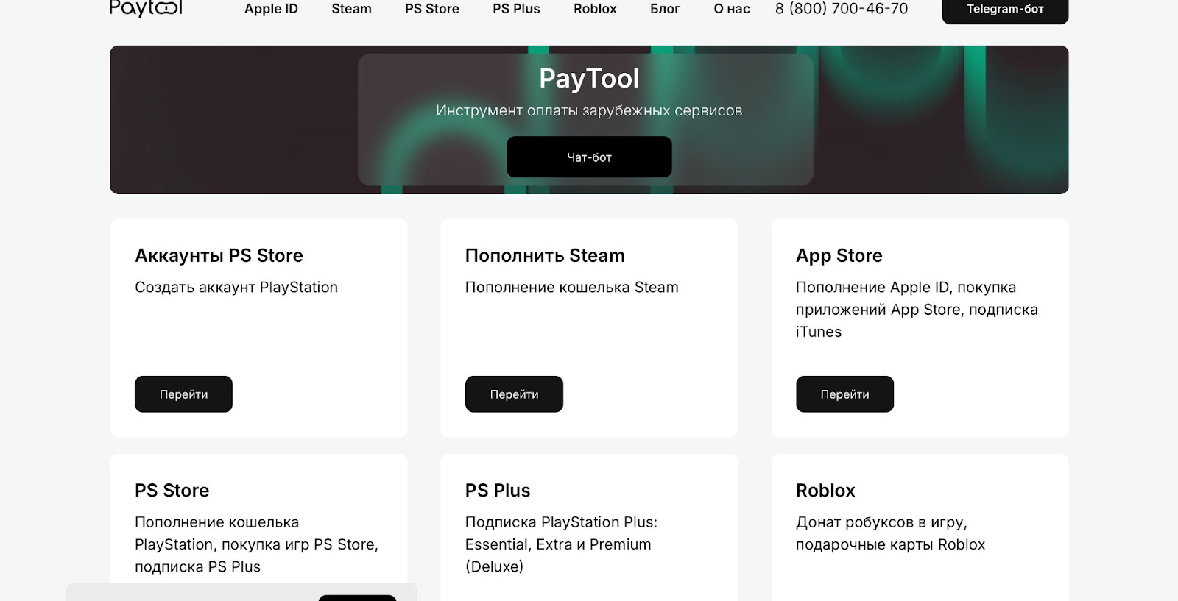Click the Пополнить Steam card title
Viewport: 1178px width, 601px height.
[x=545, y=255]
